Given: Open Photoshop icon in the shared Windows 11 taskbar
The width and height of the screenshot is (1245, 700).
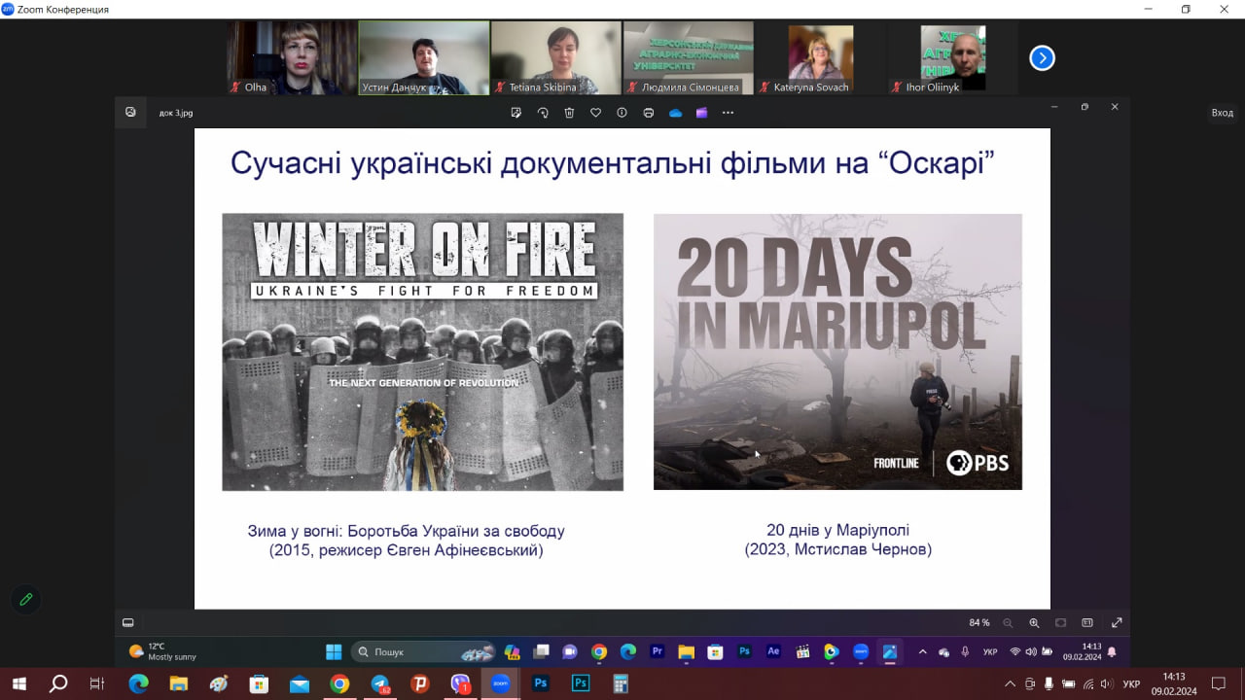Looking at the screenshot, I should (x=744, y=651).
